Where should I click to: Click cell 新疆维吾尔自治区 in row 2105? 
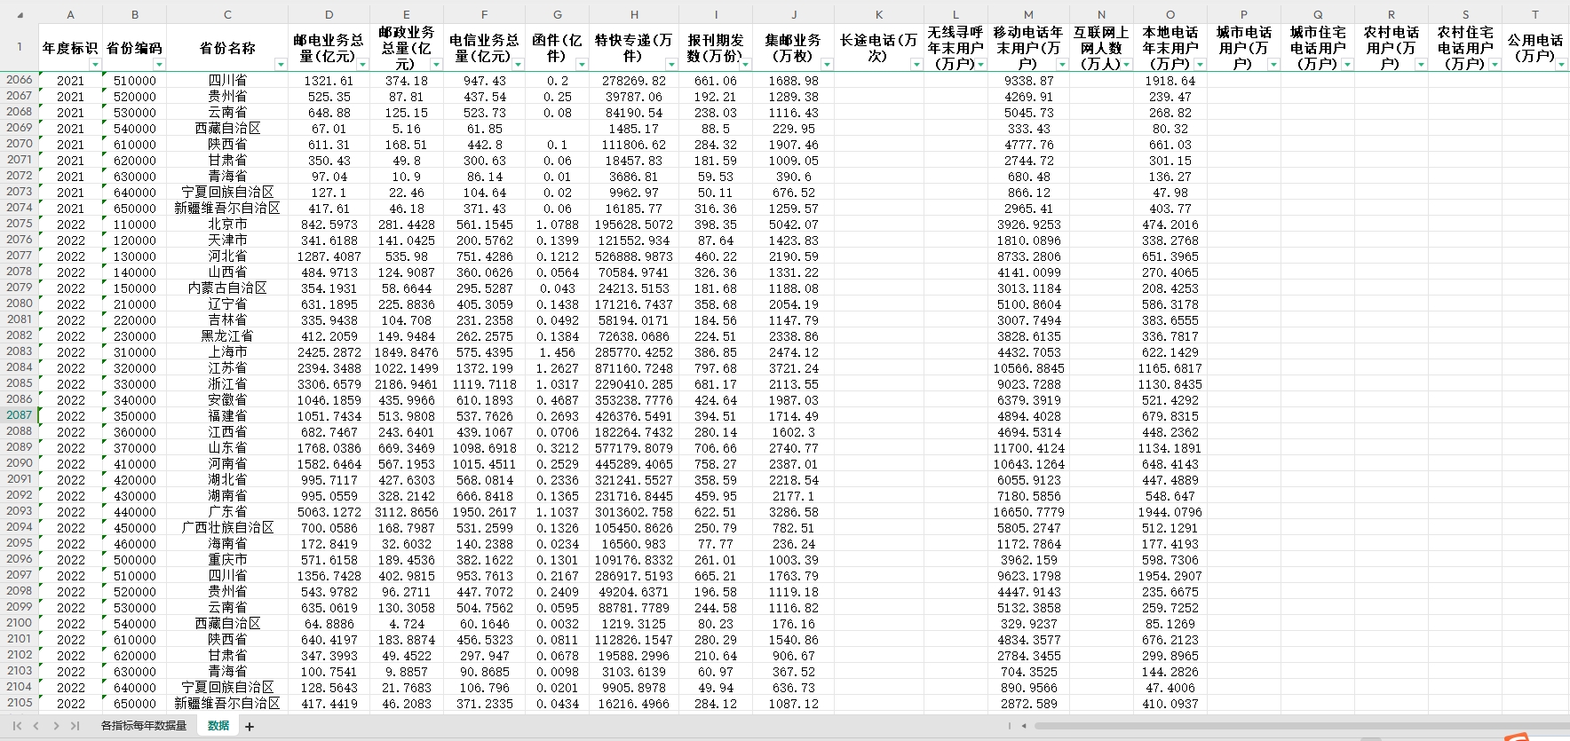[227, 704]
